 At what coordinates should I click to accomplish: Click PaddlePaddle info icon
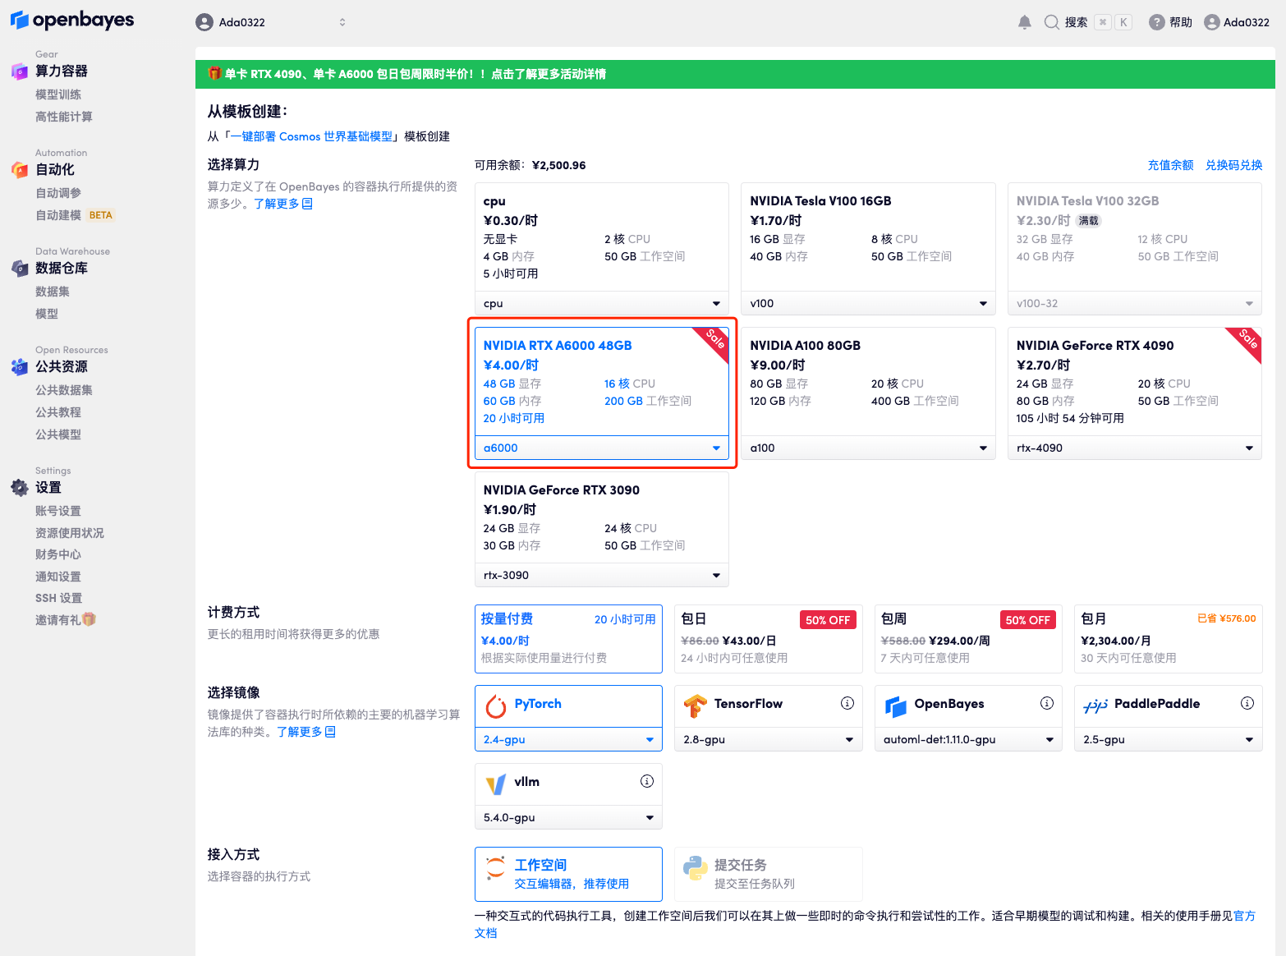pyautogui.click(x=1247, y=703)
